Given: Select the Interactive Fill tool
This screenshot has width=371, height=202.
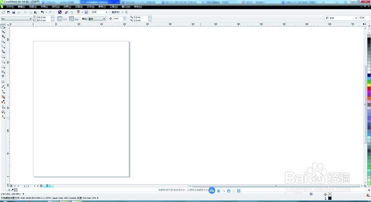Looking at the screenshot, I should [3, 117].
